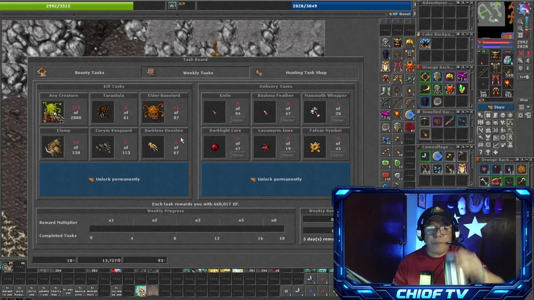The height and width of the screenshot is (300, 534).
Task: Click the backpack slot in equipment panel
Action: point(508,60)
